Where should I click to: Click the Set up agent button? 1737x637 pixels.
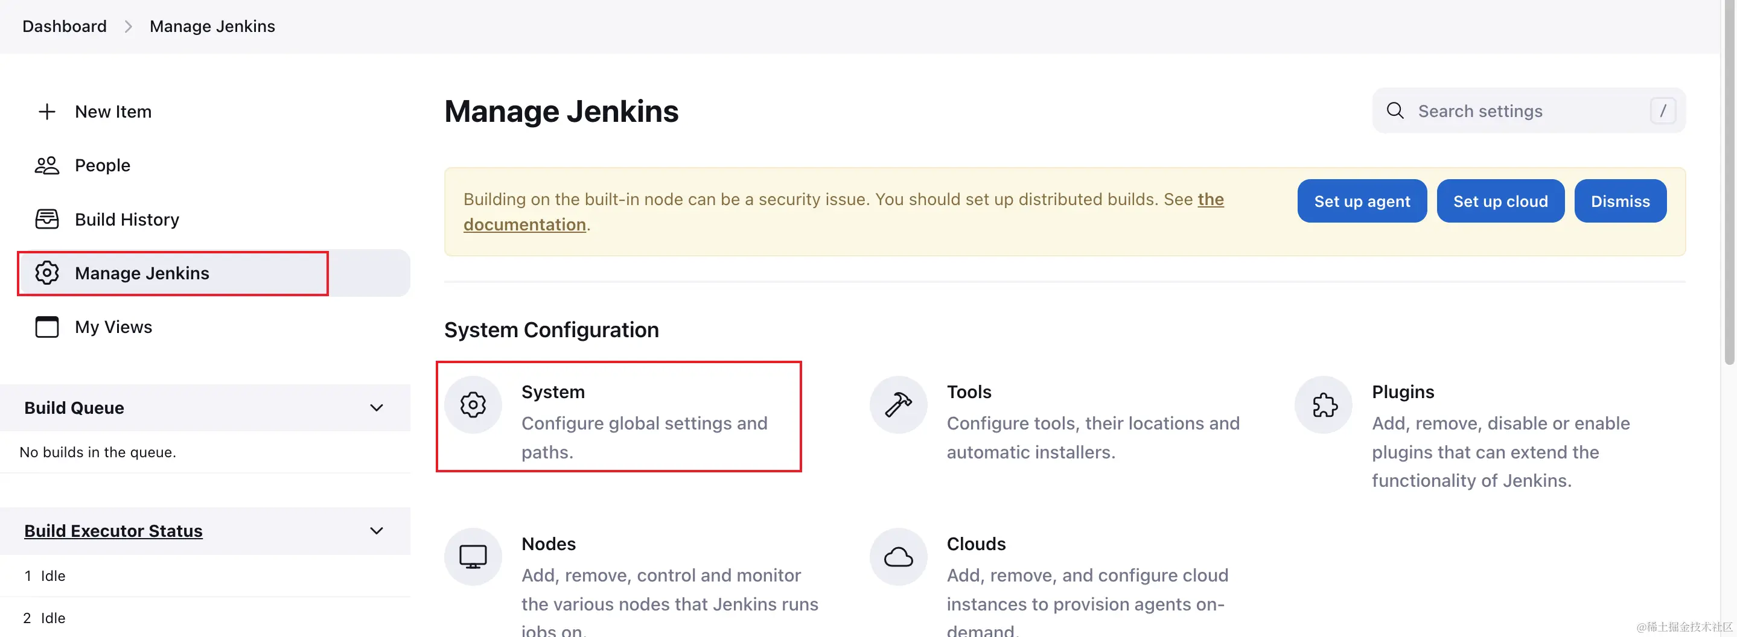point(1362,201)
